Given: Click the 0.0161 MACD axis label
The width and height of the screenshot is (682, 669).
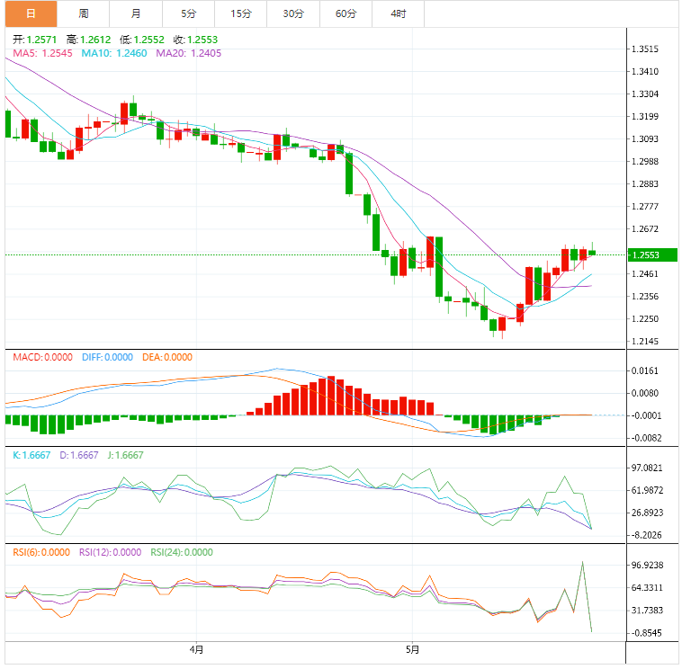Looking at the screenshot, I should point(645,370).
